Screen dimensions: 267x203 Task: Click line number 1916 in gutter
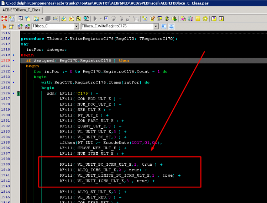tap(5, 38)
